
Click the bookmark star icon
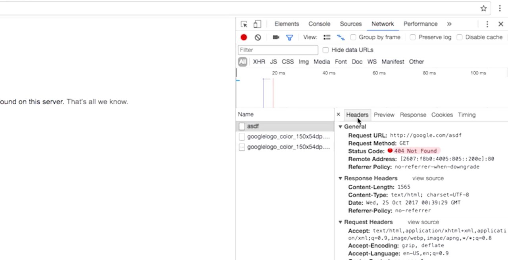[483, 8]
